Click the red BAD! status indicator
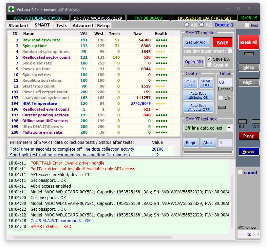Viewport: 267px width, 248px height. [x=222, y=42]
